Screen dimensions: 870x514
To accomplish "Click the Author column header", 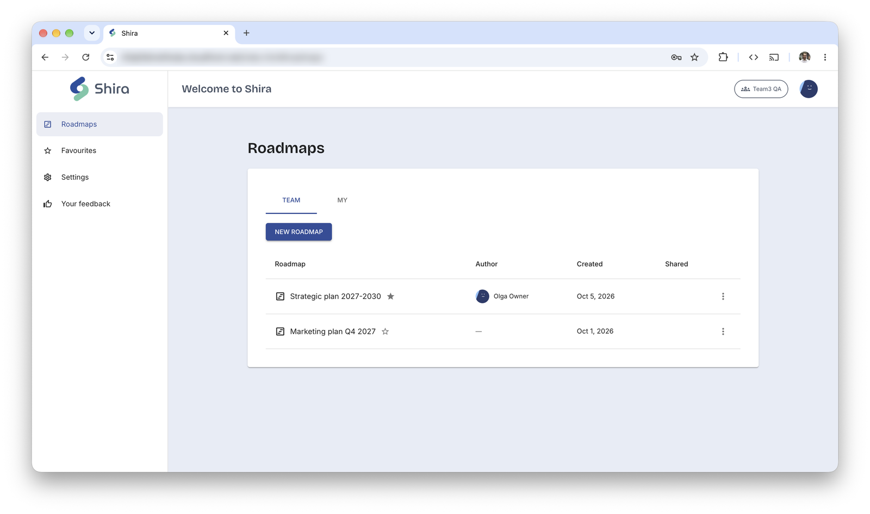I will (487, 264).
